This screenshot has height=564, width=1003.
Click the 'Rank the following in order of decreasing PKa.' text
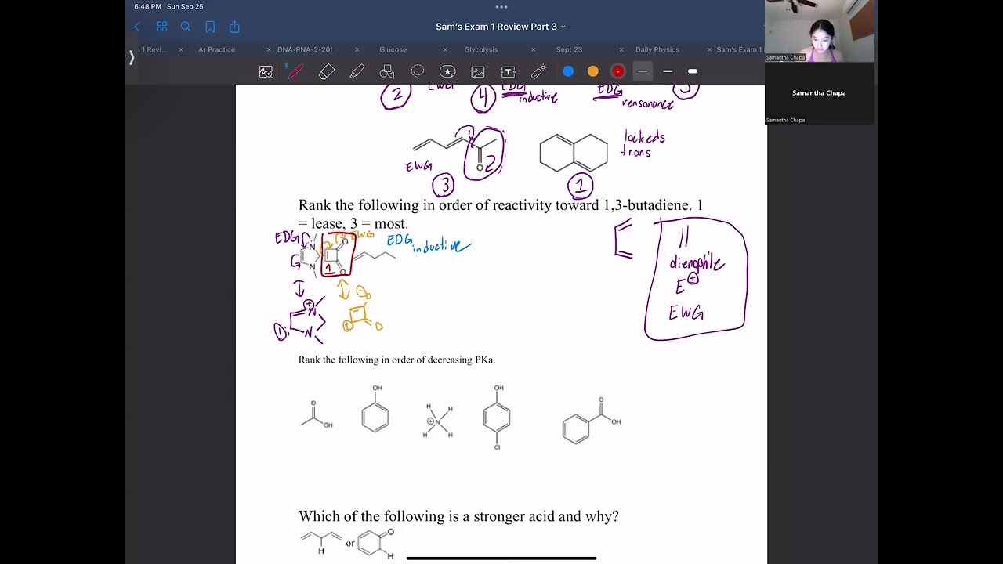pyautogui.click(x=396, y=360)
